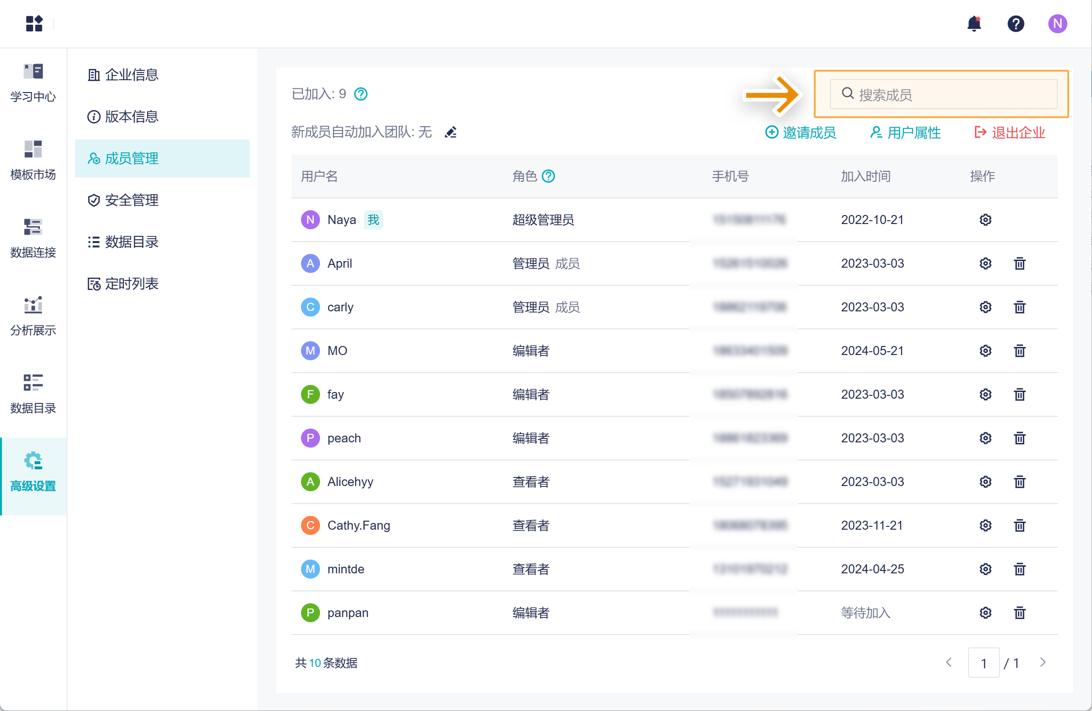The height and width of the screenshot is (711, 1092).
Task: Select 安全管理 in settings menu
Action: click(x=131, y=200)
